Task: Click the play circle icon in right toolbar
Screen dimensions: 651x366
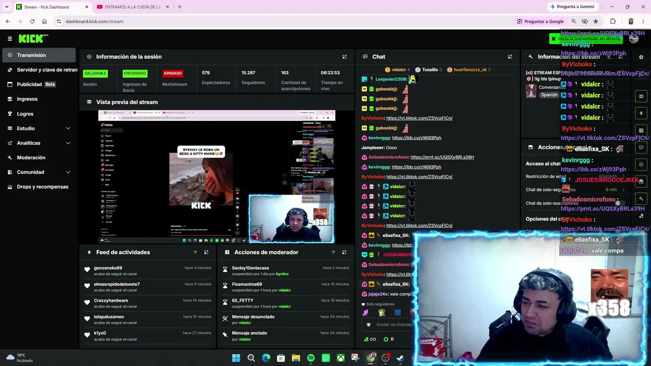Action: [x=641, y=164]
